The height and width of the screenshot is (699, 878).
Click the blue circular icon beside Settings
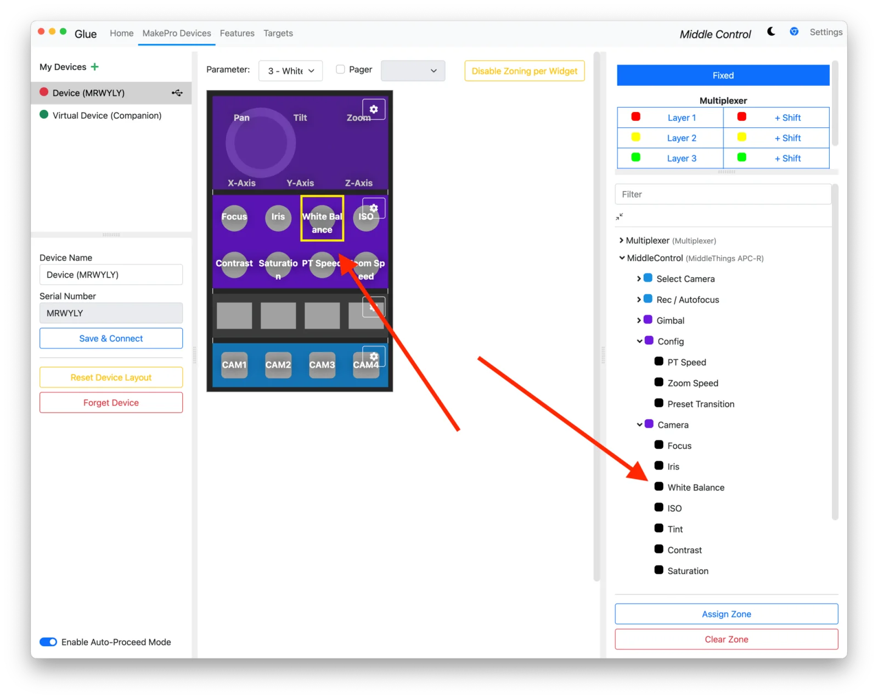click(794, 32)
